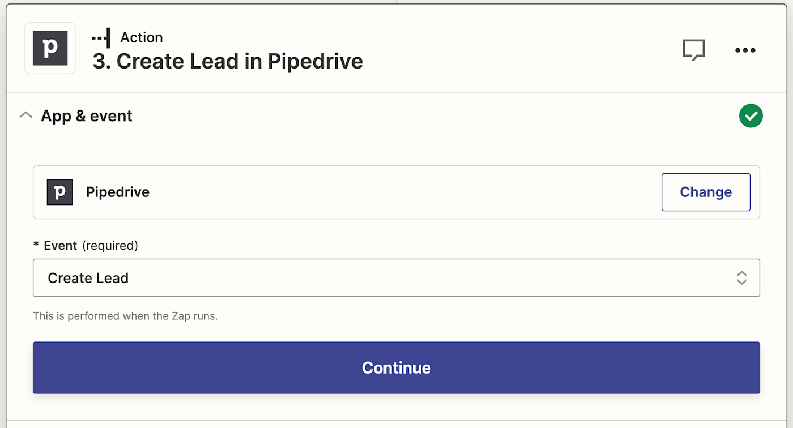Click the Event (required) field label
This screenshot has width=793, height=428.
pos(86,245)
